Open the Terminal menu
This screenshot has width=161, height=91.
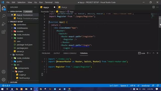[x=49, y=2]
